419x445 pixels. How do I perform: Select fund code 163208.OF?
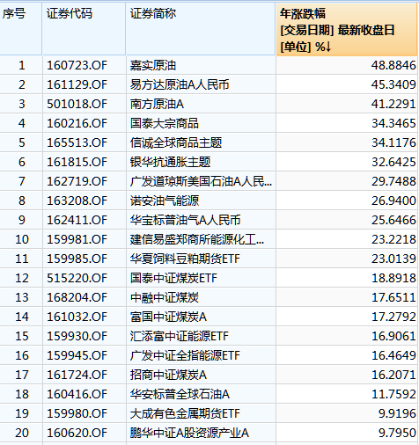[77, 201]
